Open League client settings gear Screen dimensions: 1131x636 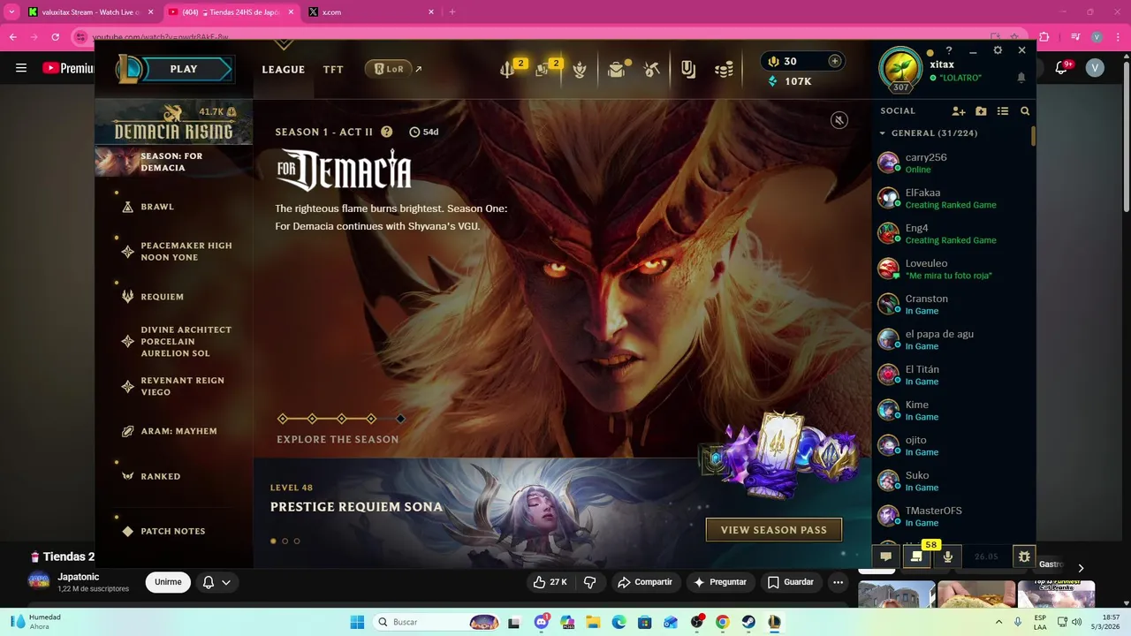(998, 50)
